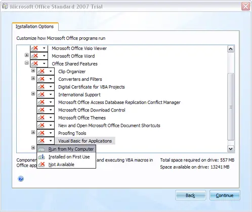252x212 pixels.
Task: Select Converters and Filters label
Action: pos(80,79)
